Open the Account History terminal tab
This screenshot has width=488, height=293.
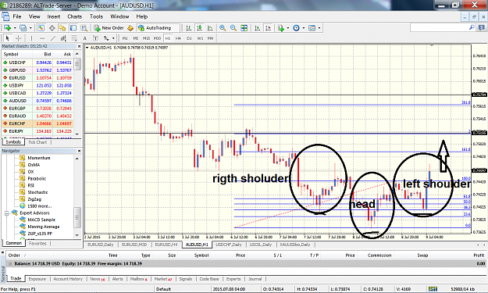68,279
